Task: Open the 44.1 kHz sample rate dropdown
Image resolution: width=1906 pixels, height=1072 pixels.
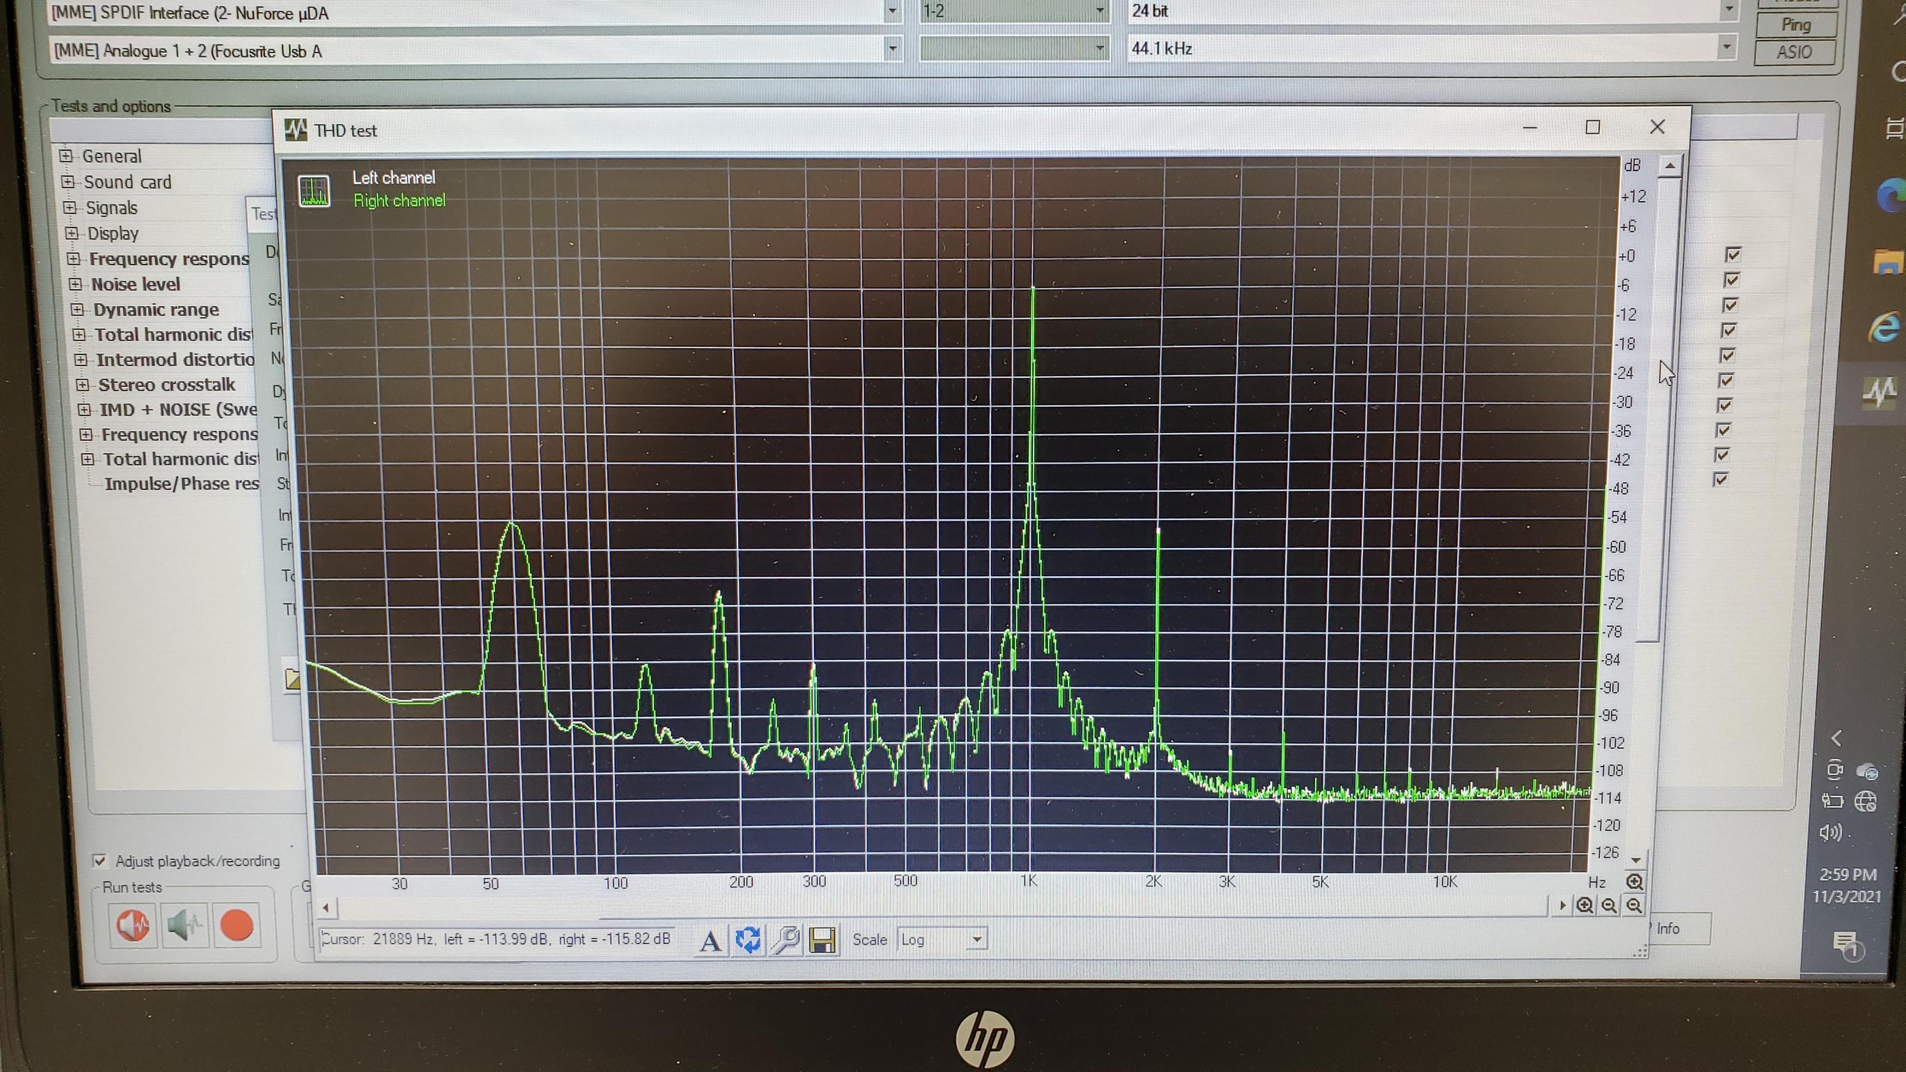Action: click(x=1726, y=47)
